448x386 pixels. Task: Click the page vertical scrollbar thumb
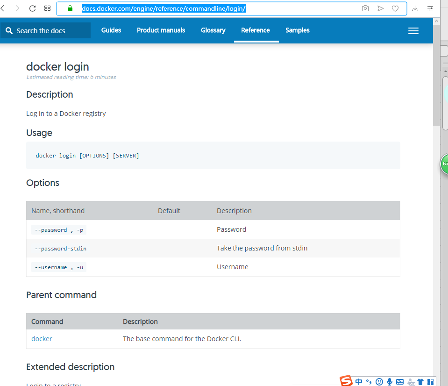[x=436, y=75]
